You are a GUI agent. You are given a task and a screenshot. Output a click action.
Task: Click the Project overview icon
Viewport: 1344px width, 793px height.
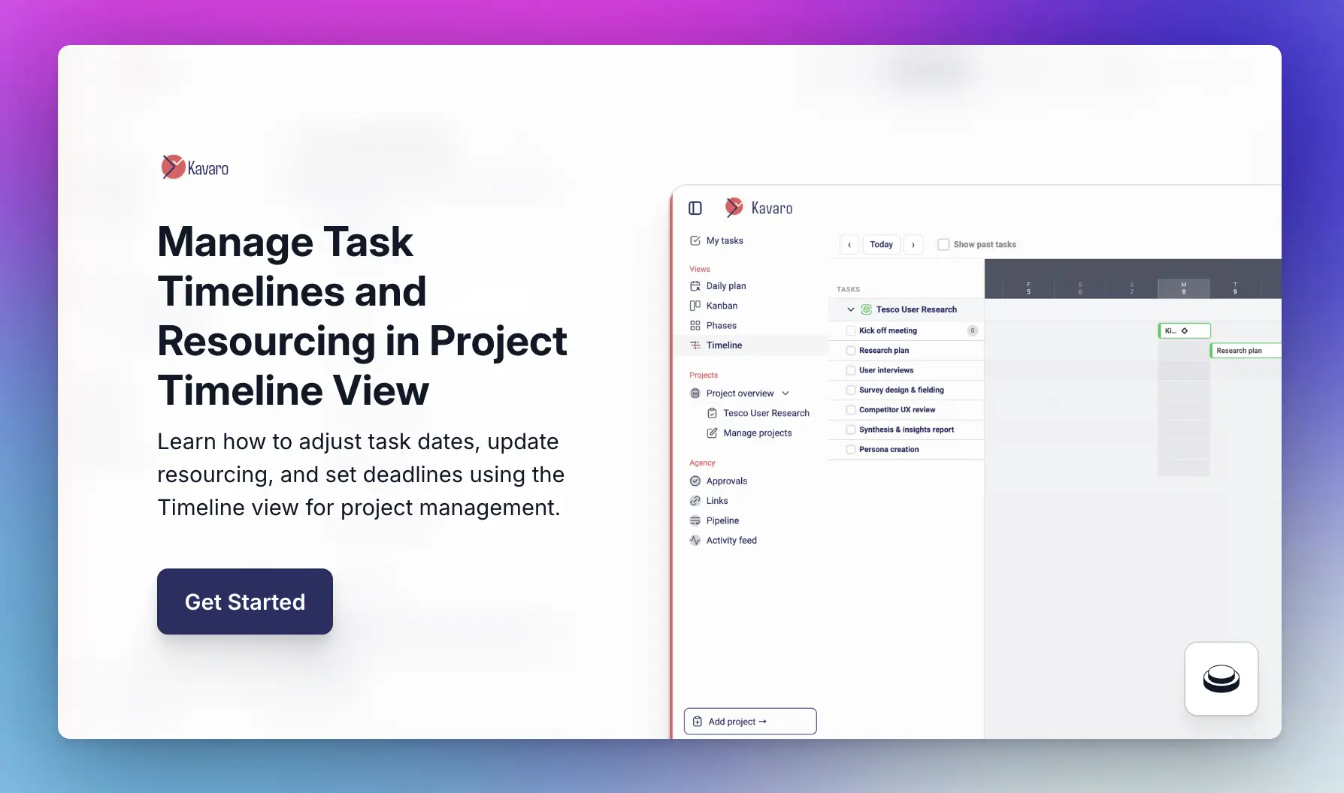695,393
